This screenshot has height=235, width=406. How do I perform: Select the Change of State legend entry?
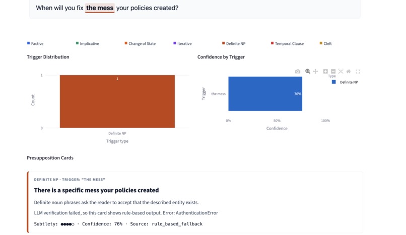coord(140,43)
